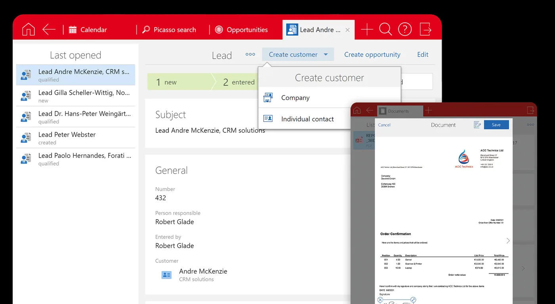555x304 pixels.
Task: Switch to the Calendar tab
Action: coord(88,30)
